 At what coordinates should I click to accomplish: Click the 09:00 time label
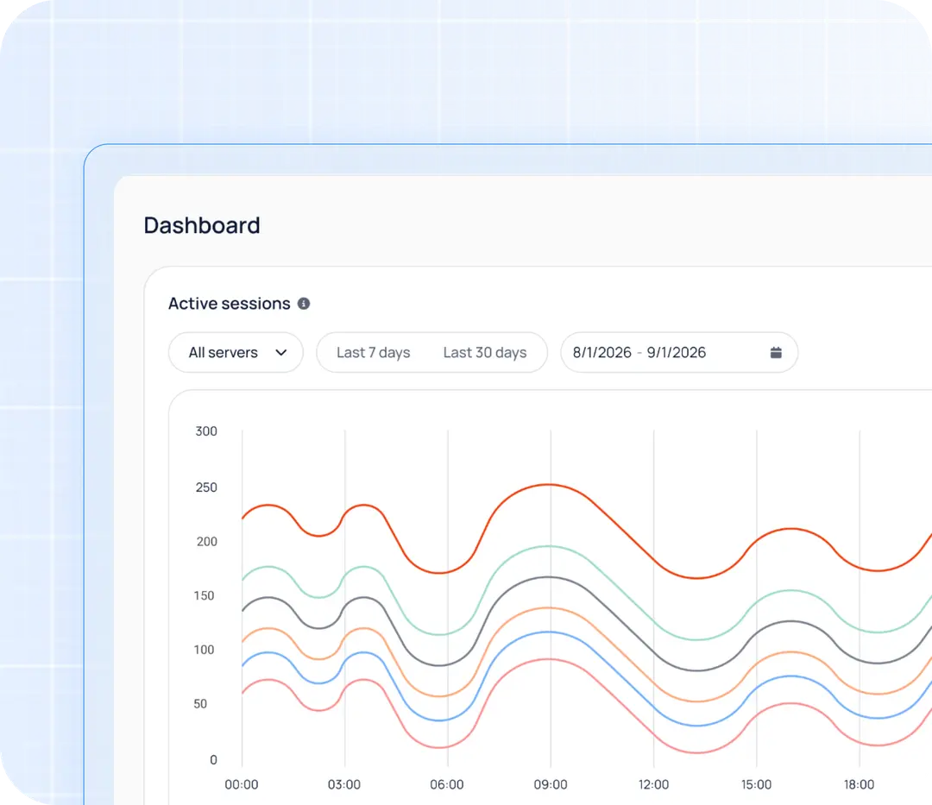(x=551, y=784)
